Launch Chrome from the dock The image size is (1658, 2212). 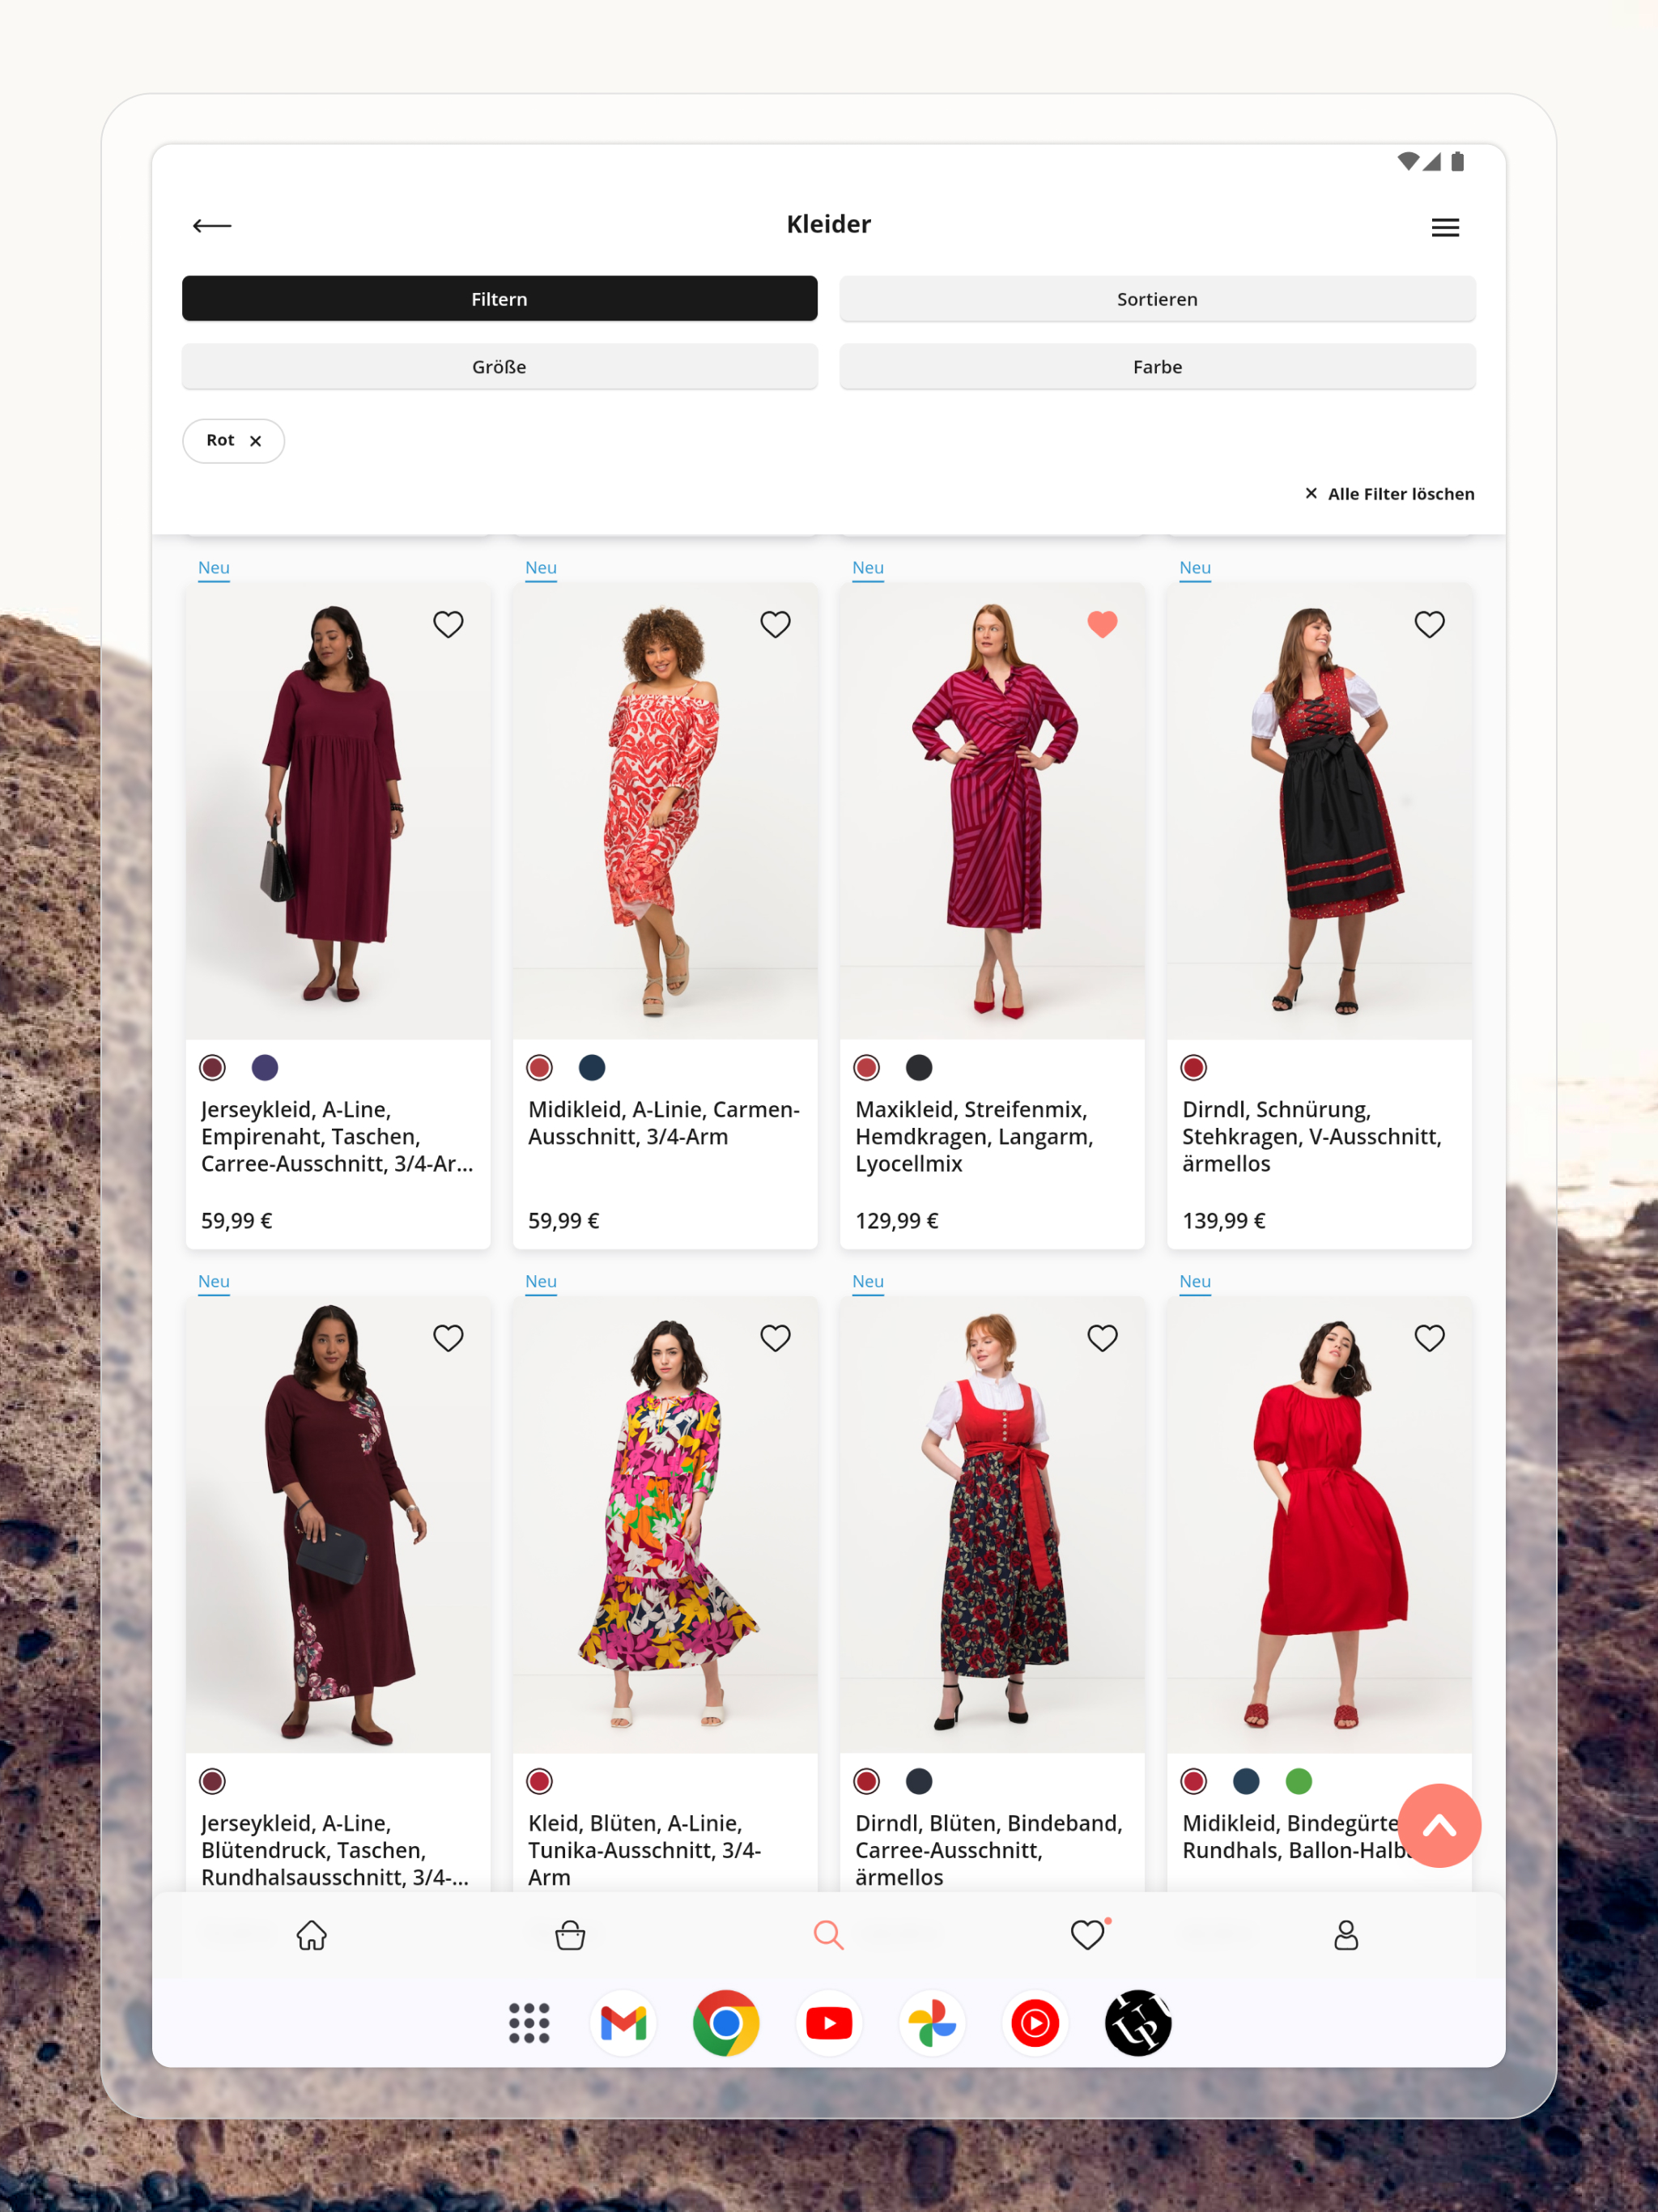(x=726, y=2023)
